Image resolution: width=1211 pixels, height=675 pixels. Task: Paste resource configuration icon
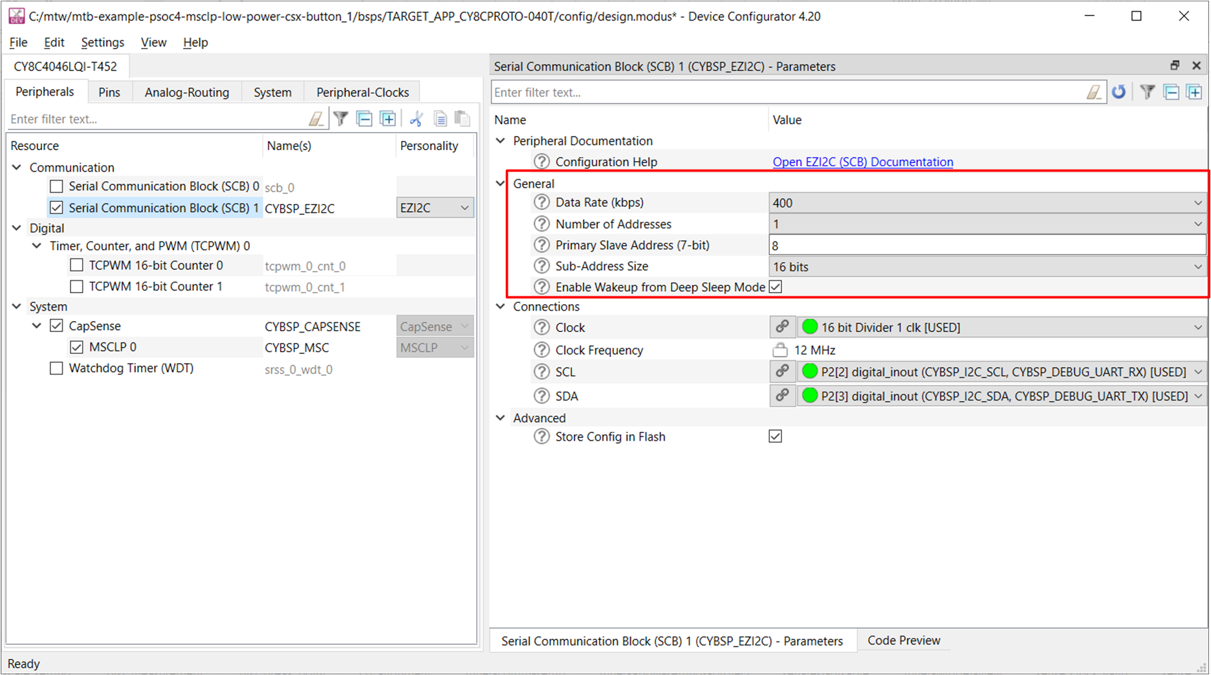pyautogui.click(x=462, y=118)
